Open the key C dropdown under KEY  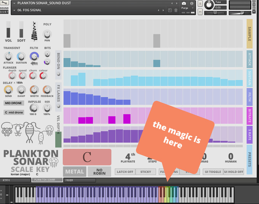coord(37,174)
